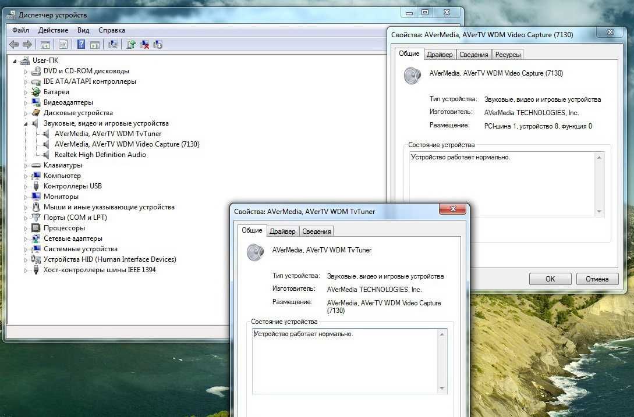Select Общие tab in TvTuner dialog
Viewport: 634px width, 417px height.
coord(252,230)
